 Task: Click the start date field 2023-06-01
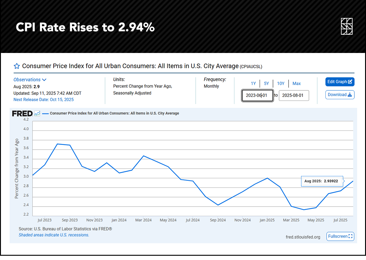pos(257,95)
